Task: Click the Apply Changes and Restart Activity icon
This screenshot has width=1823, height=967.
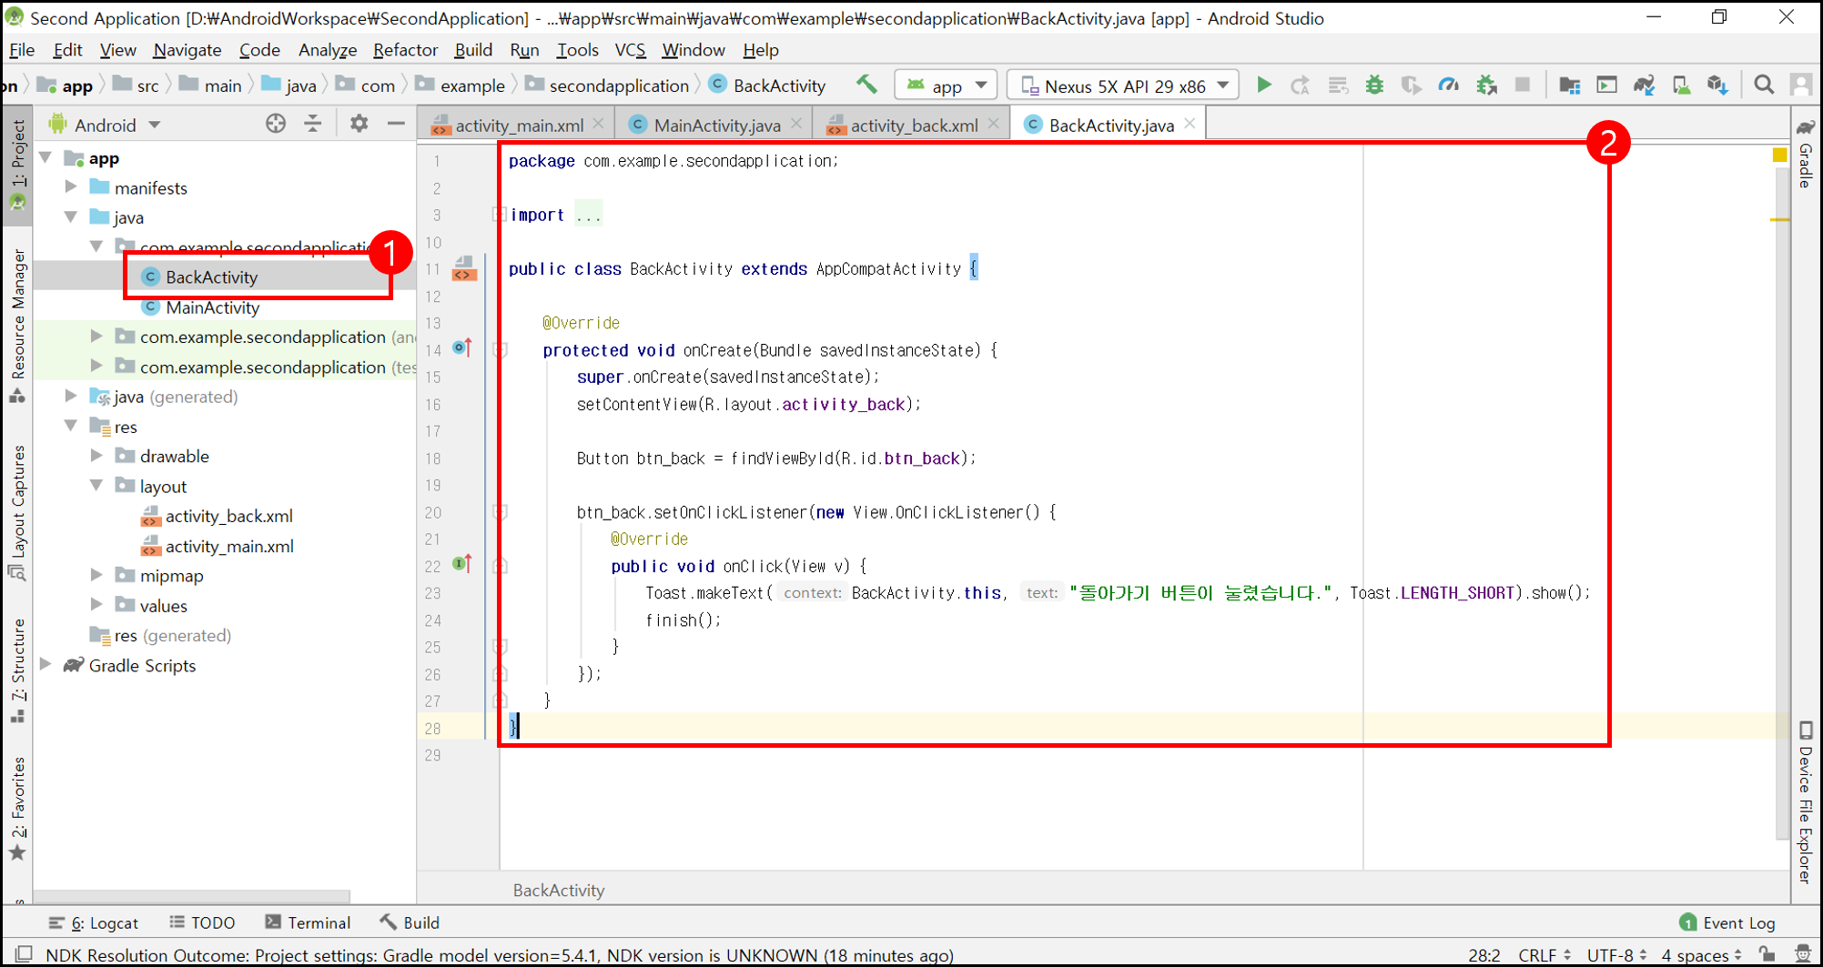Action: click(1300, 85)
